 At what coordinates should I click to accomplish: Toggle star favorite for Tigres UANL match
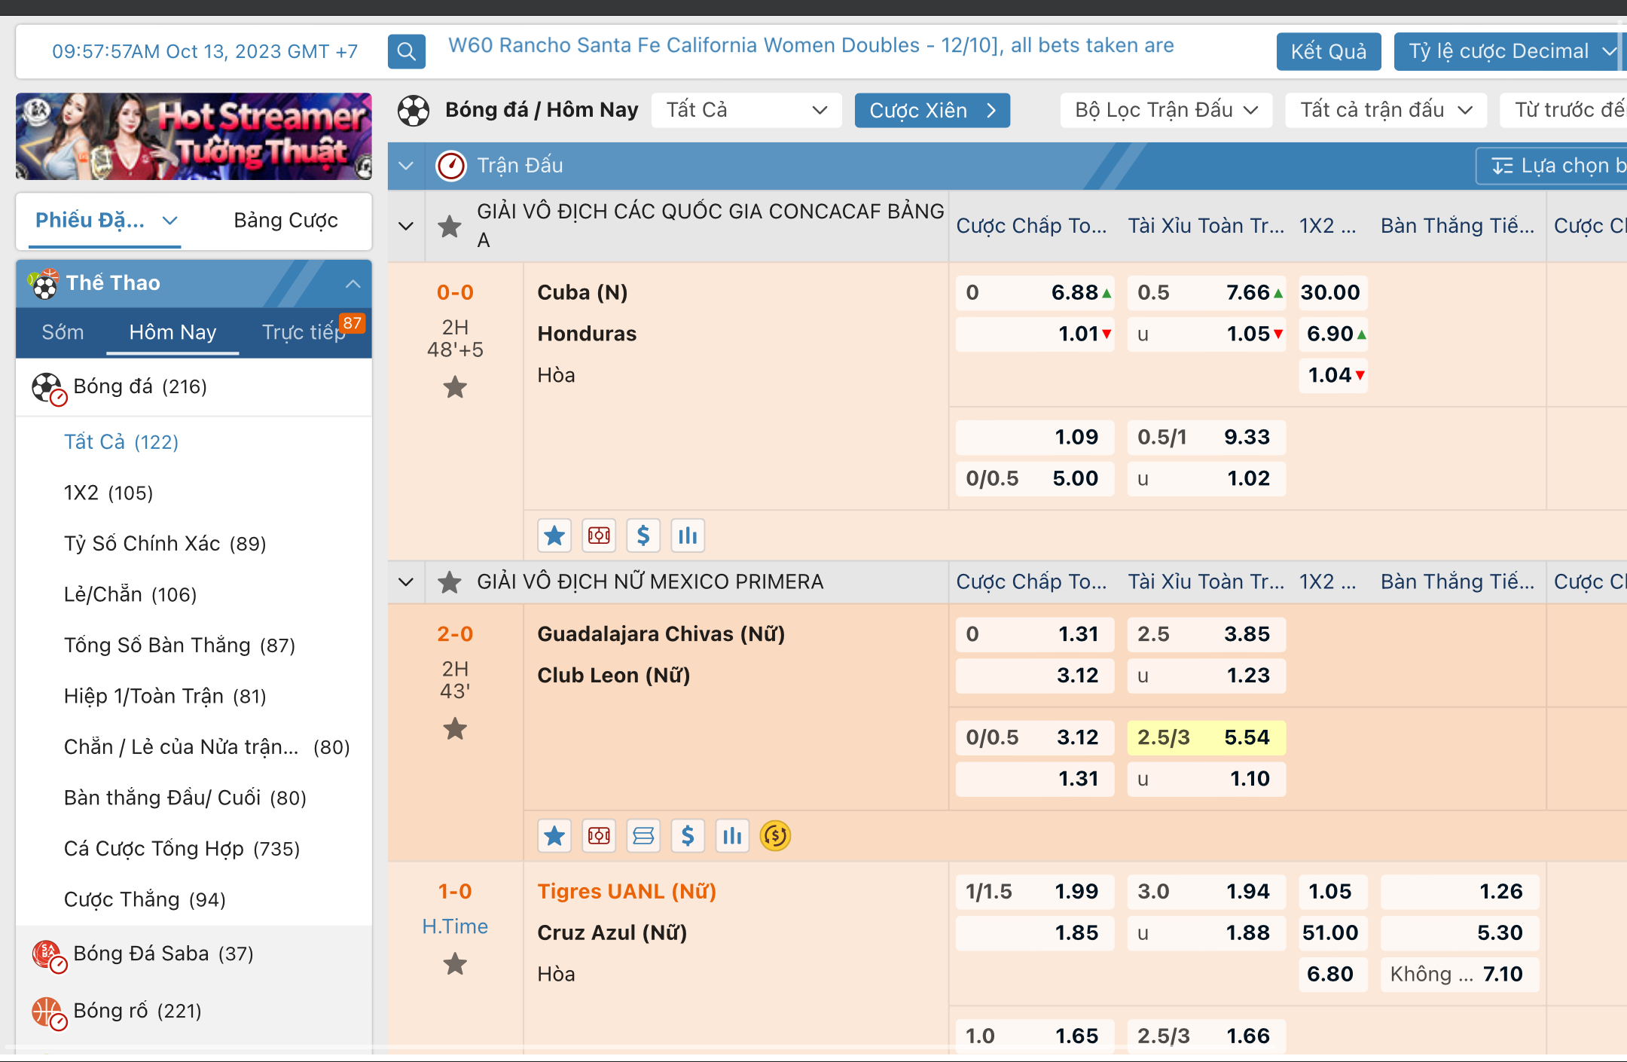pos(454,963)
